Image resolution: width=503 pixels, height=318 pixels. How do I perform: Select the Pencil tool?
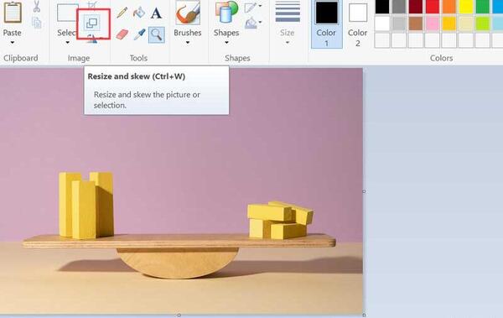(x=122, y=13)
